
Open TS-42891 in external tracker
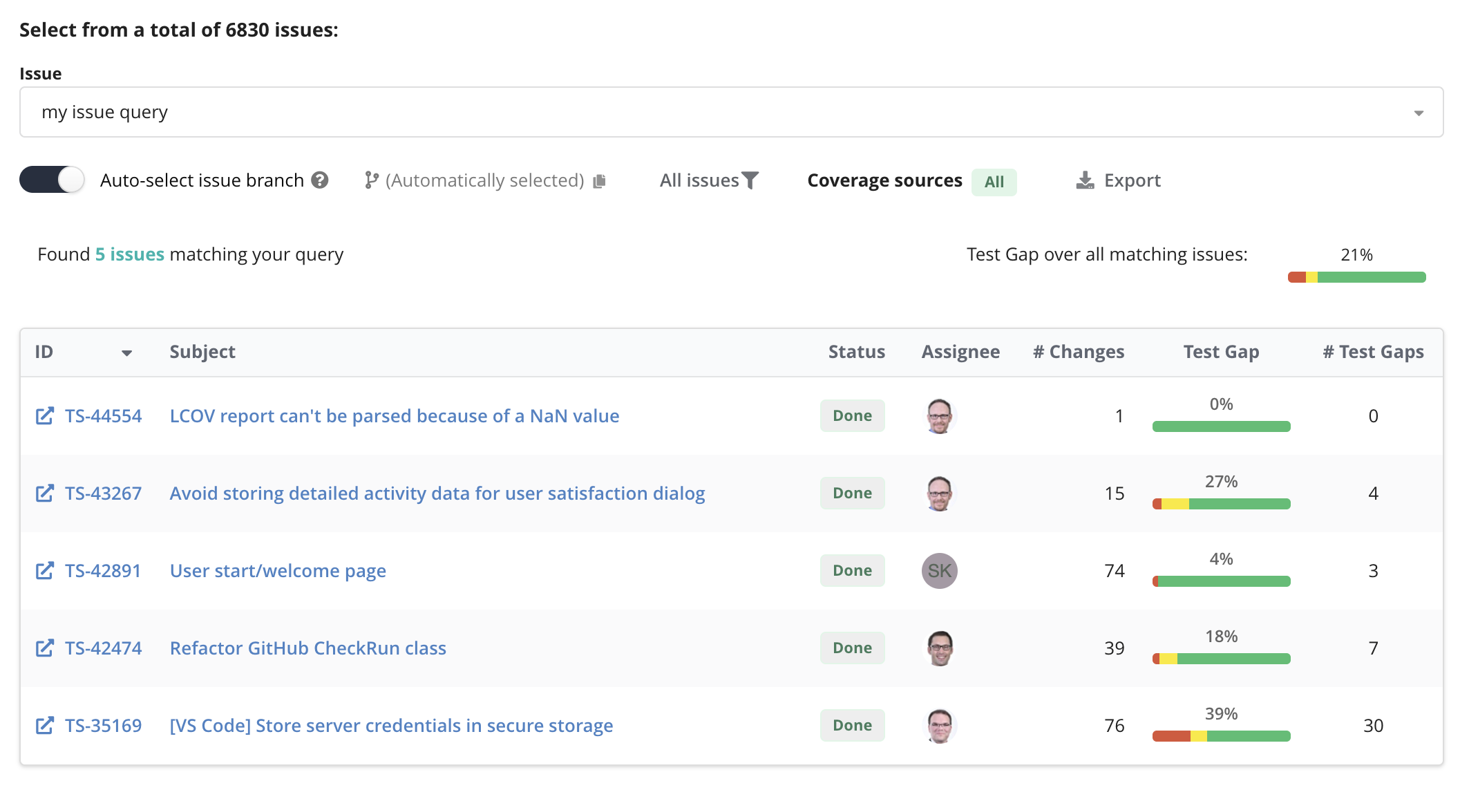pyautogui.click(x=45, y=570)
